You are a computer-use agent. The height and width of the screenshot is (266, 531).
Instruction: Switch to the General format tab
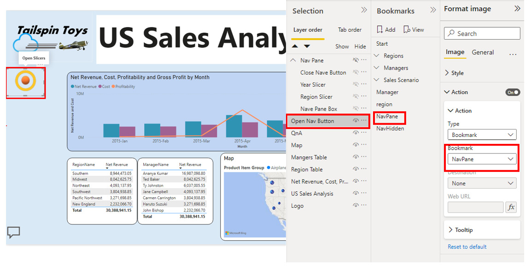[x=483, y=53]
